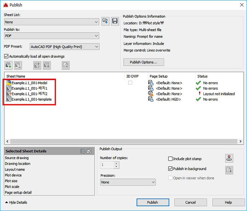The width and height of the screenshot is (247, 211).
Task: Click the Cancel button
Action: 191,202
